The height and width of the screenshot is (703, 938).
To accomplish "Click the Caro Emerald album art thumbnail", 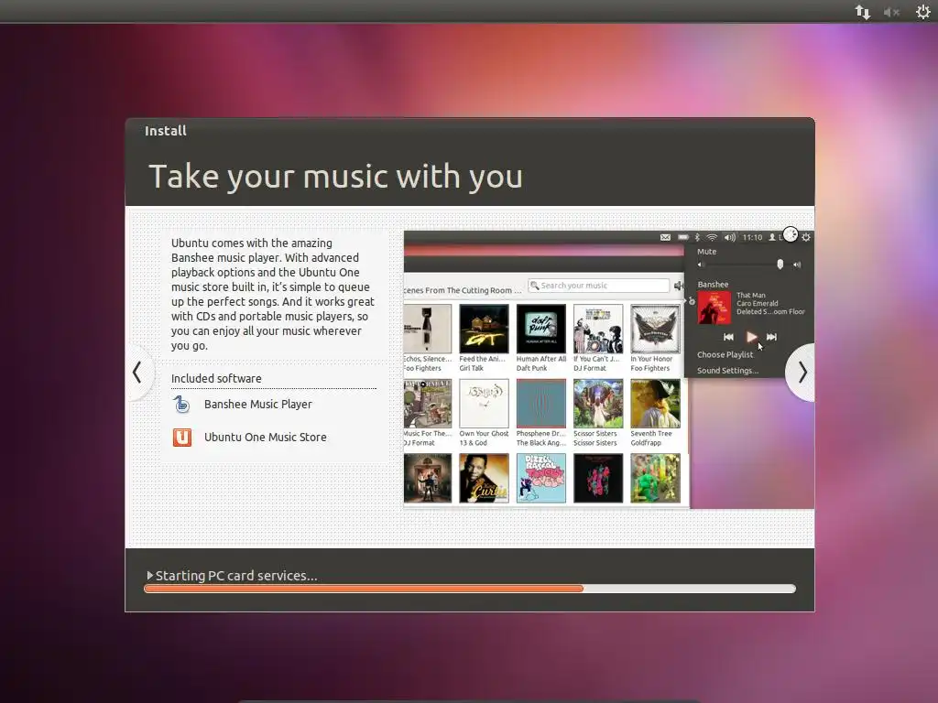I will (x=714, y=308).
